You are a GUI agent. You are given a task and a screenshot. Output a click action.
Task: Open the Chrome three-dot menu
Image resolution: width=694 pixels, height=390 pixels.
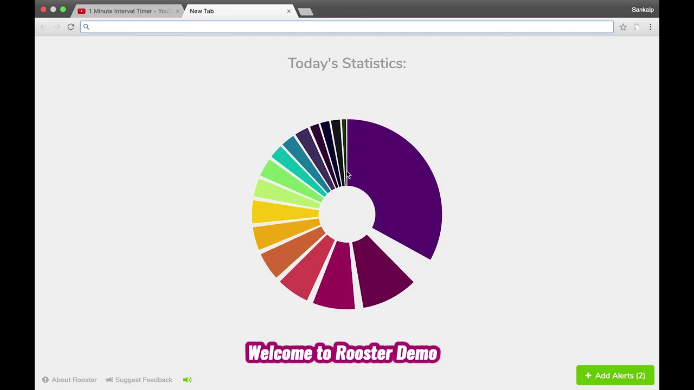tap(650, 27)
